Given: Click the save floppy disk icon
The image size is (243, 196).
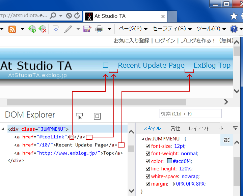Looking at the screenshot, I should pyautogui.click(x=87, y=29).
